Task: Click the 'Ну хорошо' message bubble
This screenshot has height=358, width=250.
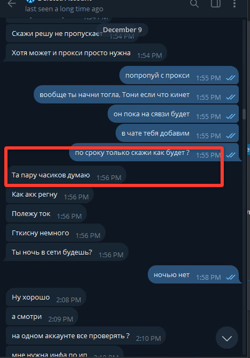Action: click(x=46, y=297)
